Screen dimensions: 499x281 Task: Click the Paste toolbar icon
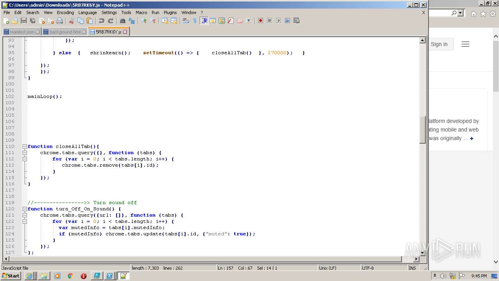90,21
